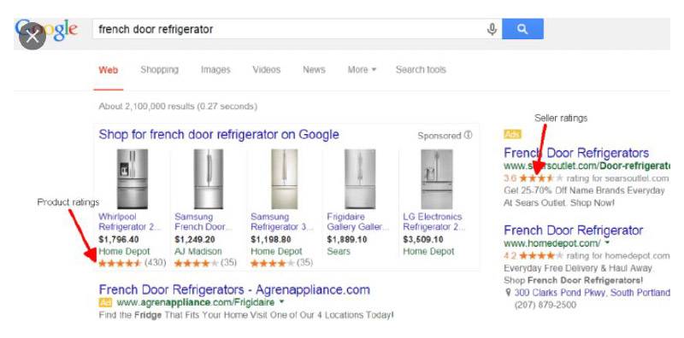This screenshot has width=684, height=338.
Task: Click the blue magnifier search button
Action: point(522,29)
